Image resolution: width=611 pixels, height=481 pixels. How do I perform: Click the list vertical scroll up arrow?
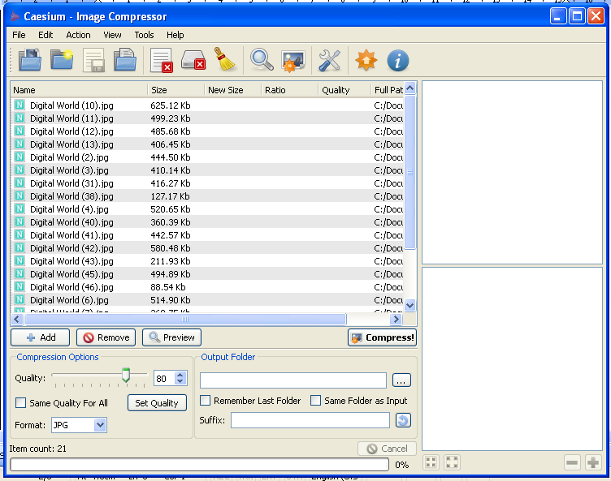coord(410,88)
